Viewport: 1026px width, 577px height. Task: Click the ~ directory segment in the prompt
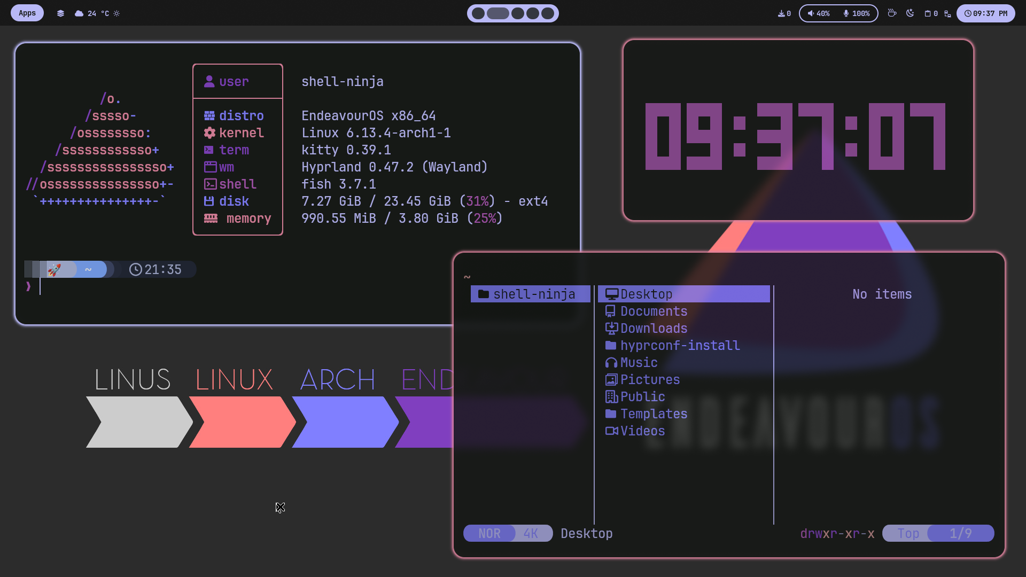(88, 269)
